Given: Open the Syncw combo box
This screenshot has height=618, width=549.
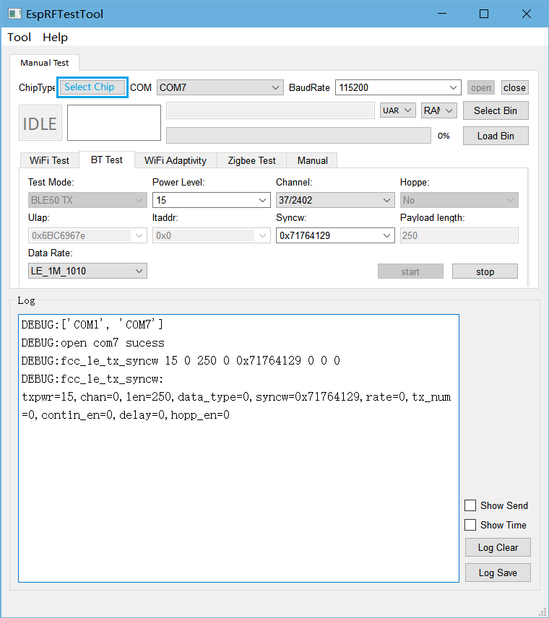Looking at the screenshot, I should click(x=335, y=235).
